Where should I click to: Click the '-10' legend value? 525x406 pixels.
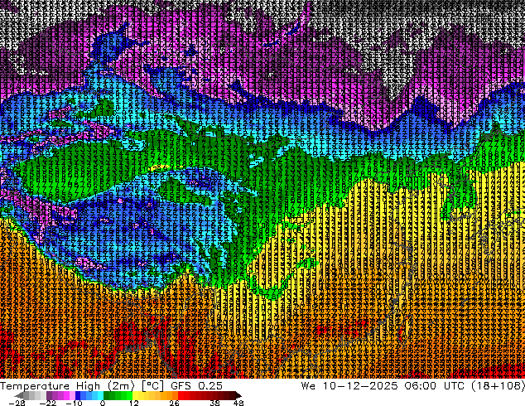pos(74,403)
